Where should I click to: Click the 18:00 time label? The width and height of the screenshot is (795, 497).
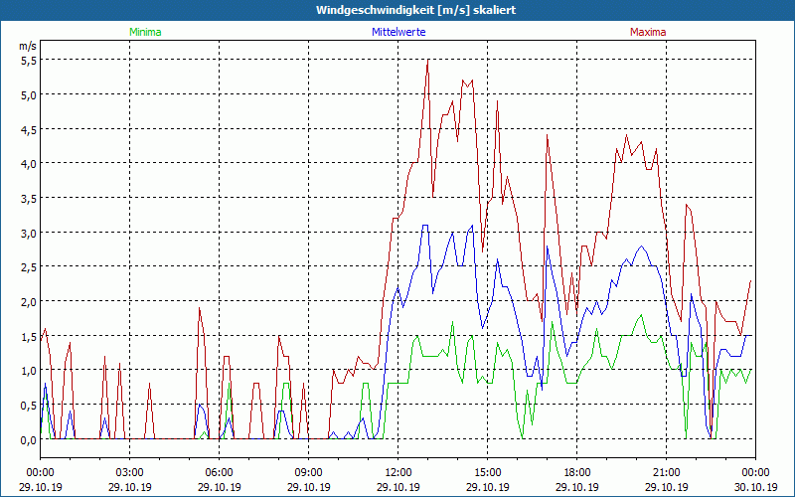click(577, 473)
